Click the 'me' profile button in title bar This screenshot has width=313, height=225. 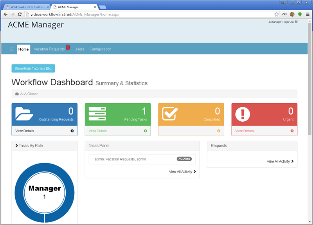[x=283, y=2]
